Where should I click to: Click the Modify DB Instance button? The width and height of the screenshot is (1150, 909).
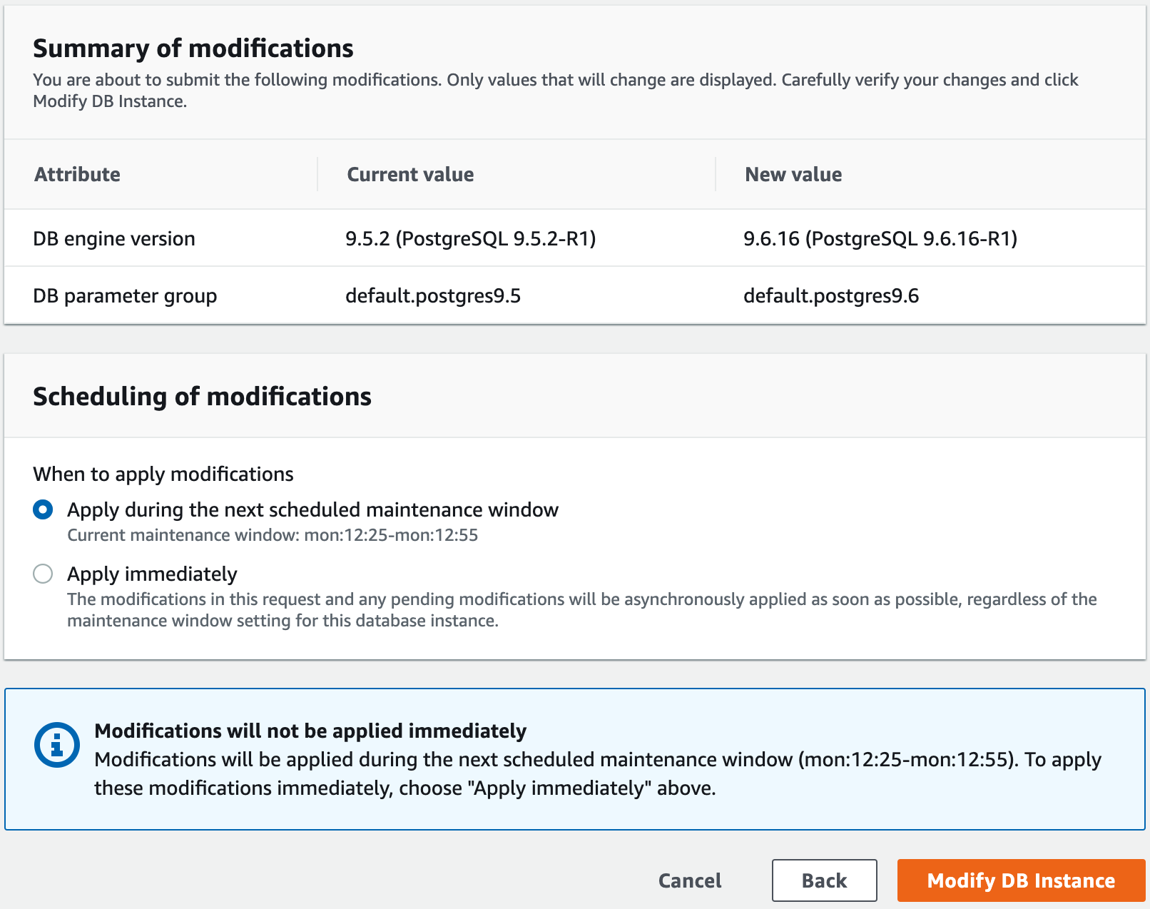tap(1021, 880)
